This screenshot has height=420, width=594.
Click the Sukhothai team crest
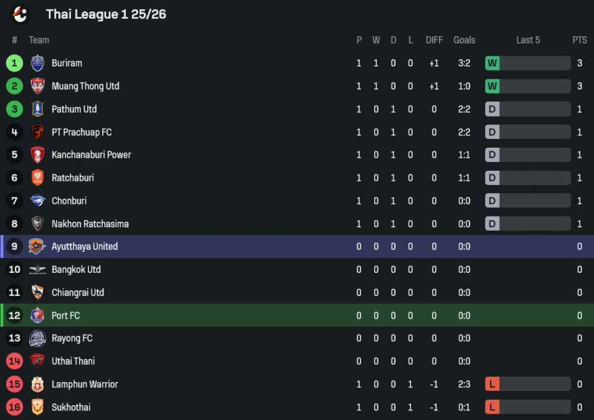coord(37,407)
